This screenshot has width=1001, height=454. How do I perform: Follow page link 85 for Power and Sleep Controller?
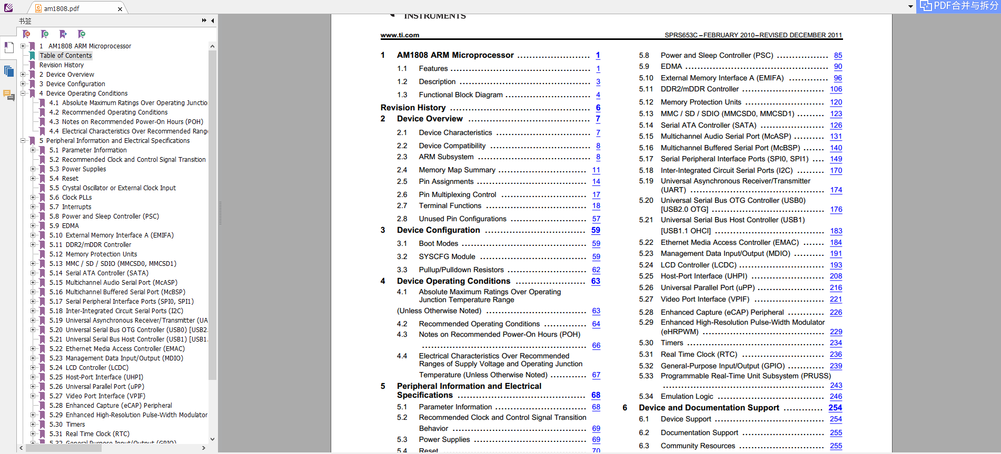coord(838,56)
